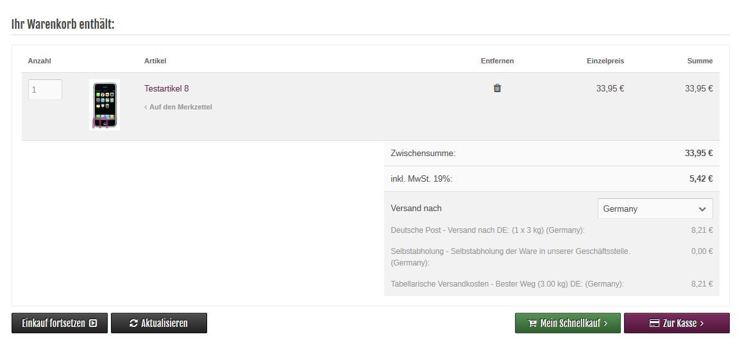Viewport: 742px width, 348px height.
Task: Focus the Anzahl quantity input field
Action: click(x=45, y=90)
